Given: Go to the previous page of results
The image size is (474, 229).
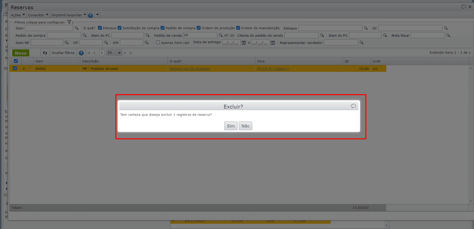Looking at the screenshot, I should 94,53.
